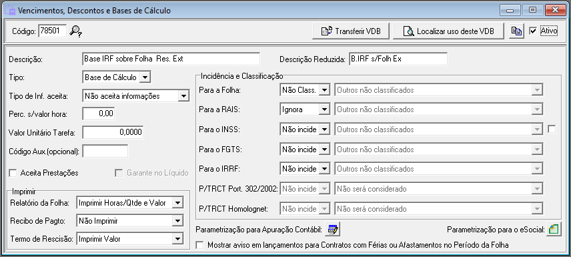Open P/TRCT Port. 302/2002 incidence dropdown
Image resolution: width=571 pixels, height=257 pixels.
pos(305,188)
